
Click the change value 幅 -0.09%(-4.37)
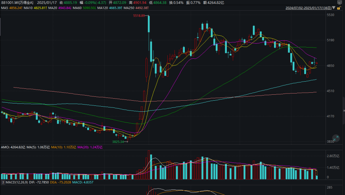[93, 3]
